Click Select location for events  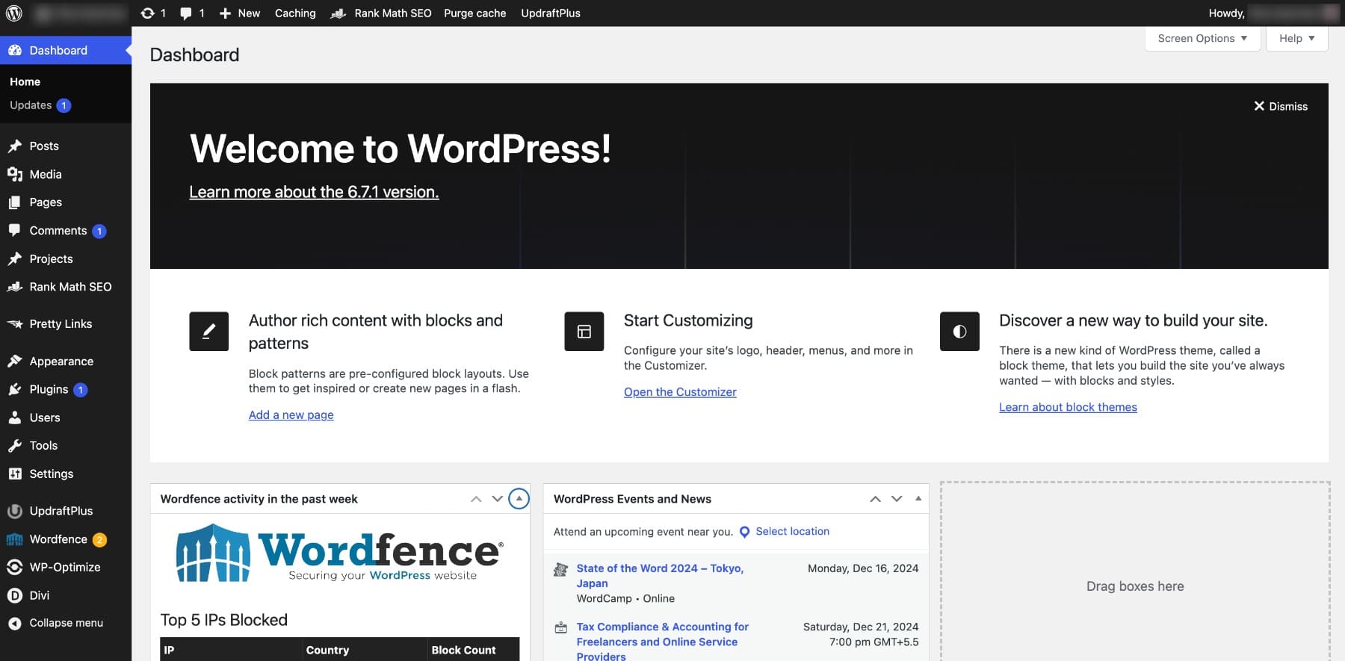point(791,531)
